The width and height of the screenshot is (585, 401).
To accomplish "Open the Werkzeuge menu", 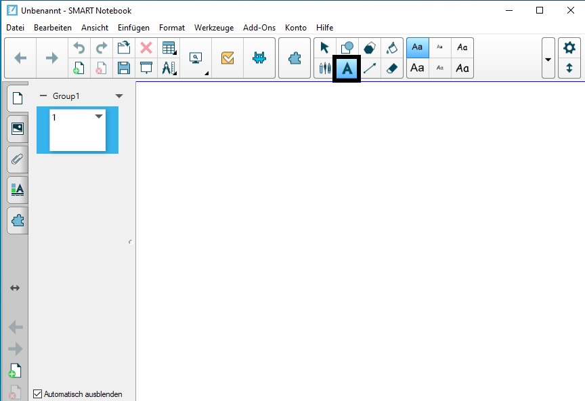I will tap(213, 28).
